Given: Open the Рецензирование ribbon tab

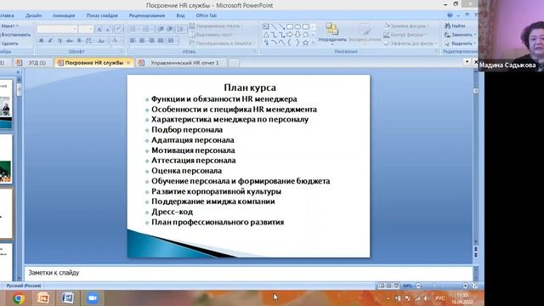Looking at the screenshot, I should click(x=147, y=15).
